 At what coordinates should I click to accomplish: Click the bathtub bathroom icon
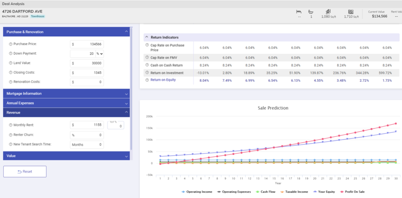click(x=311, y=12)
